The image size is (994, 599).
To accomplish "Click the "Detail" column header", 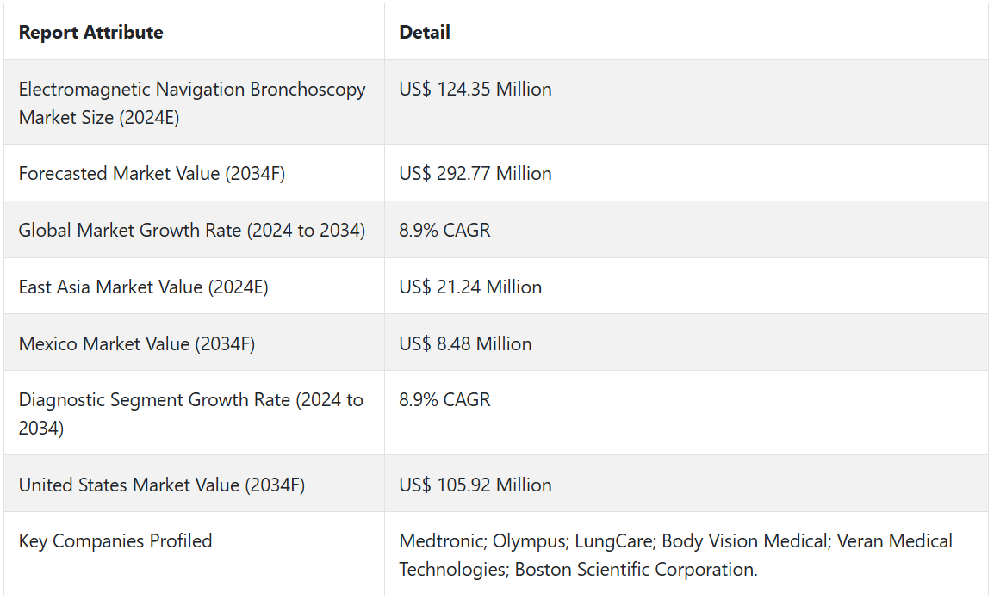I will tap(424, 33).
